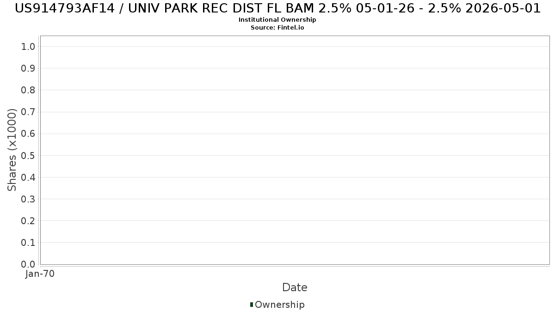Select the Ownership legend label

click(280, 305)
